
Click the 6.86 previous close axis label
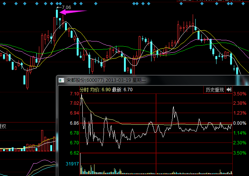click(x=74, y=123)
